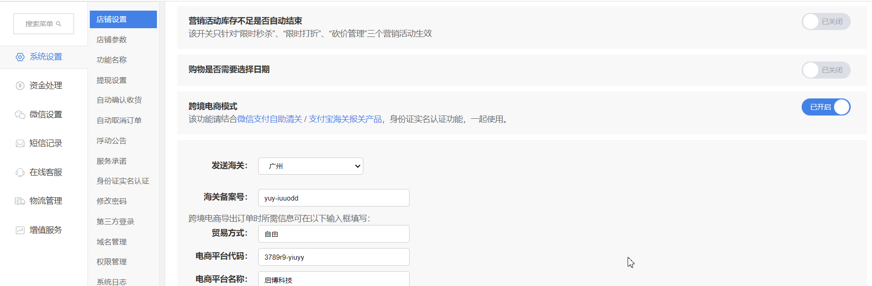Disable the 跨境电商模式 switch
Screen dimensions: 872x286
[826, 107]
